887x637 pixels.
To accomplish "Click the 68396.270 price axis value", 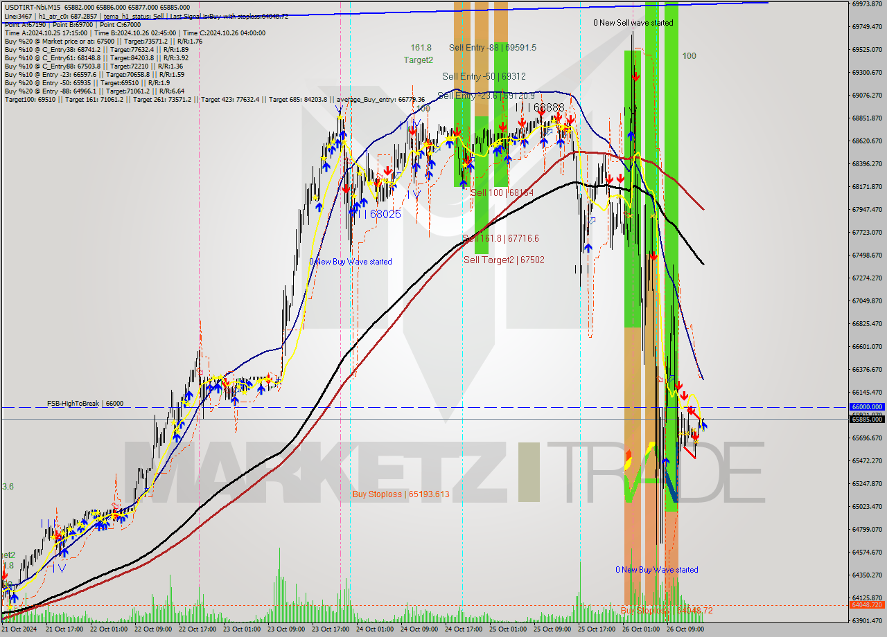I will click(x=867, y=164).
